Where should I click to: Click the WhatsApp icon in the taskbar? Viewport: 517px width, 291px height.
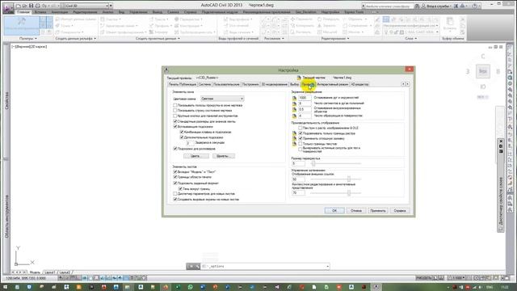191,288
